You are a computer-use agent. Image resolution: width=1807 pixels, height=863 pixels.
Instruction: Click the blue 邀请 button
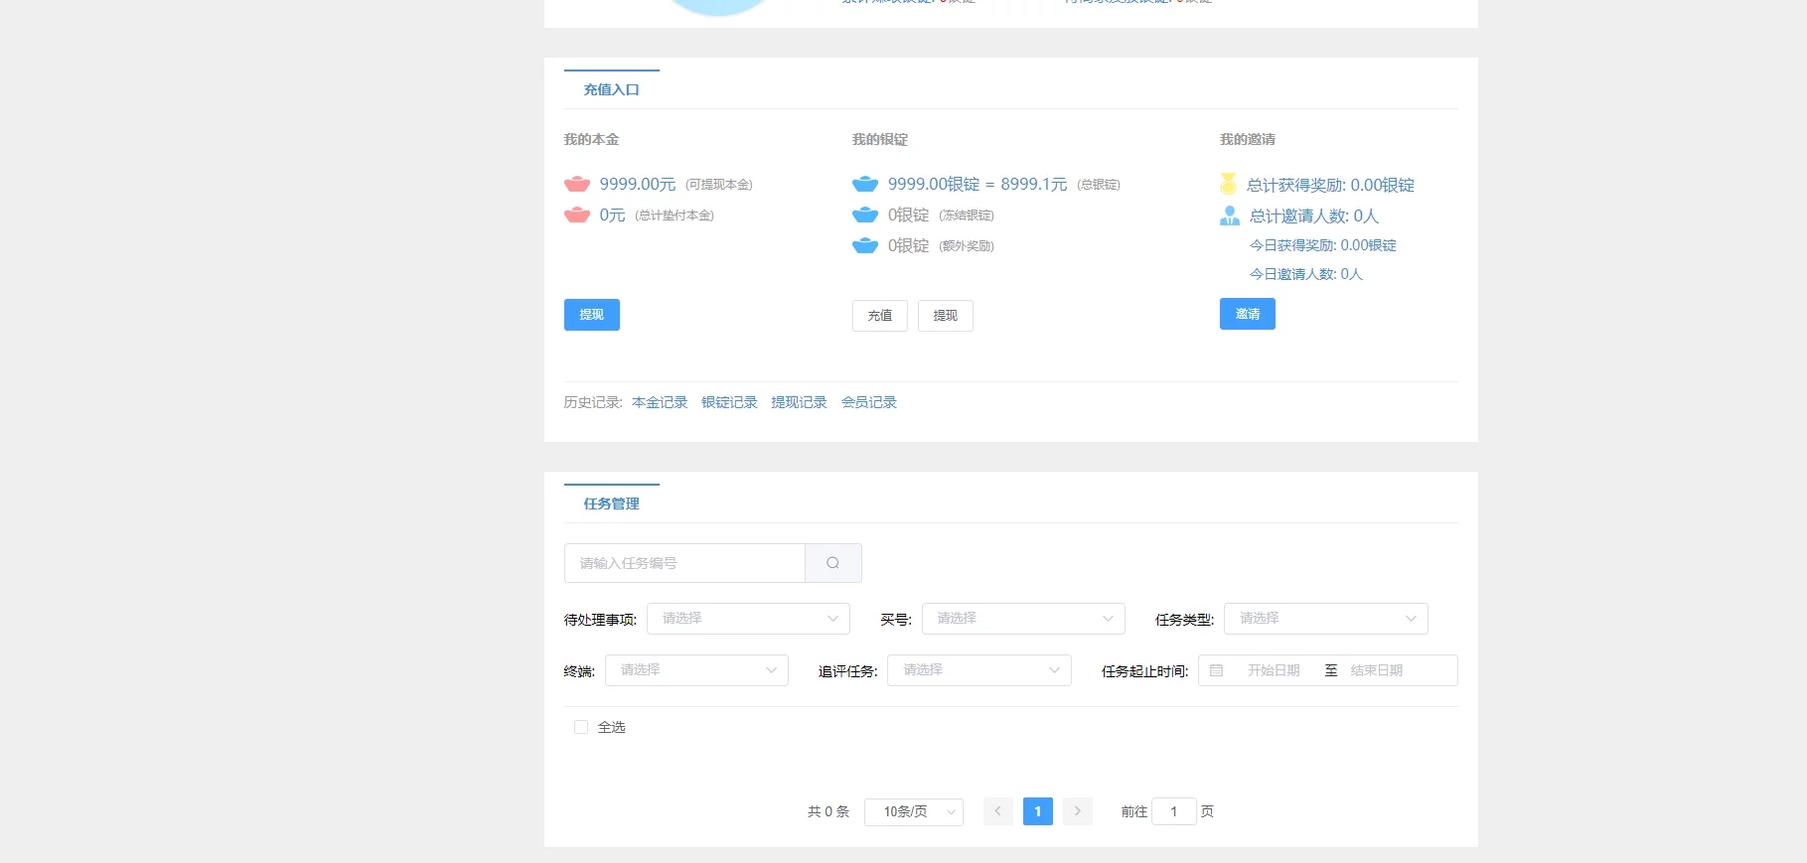coord(1247,314)
